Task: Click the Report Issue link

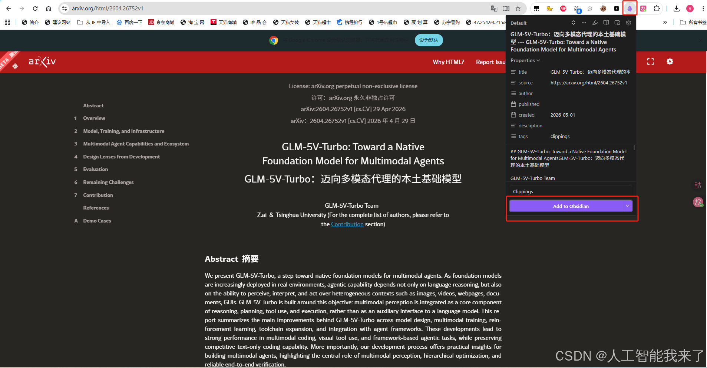Action: point(491,62)
